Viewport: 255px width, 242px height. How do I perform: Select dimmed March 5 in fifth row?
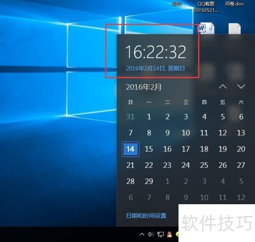click(241, 181)
